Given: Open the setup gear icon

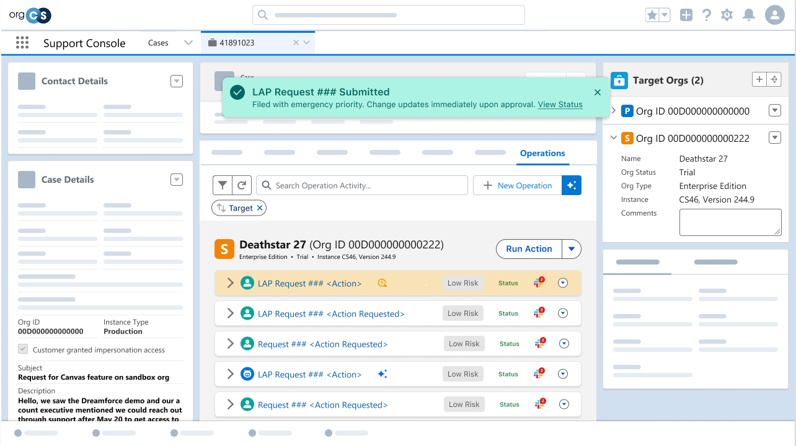Looking at the screenshot, I should pyautogui.click(x=727, y=15).
